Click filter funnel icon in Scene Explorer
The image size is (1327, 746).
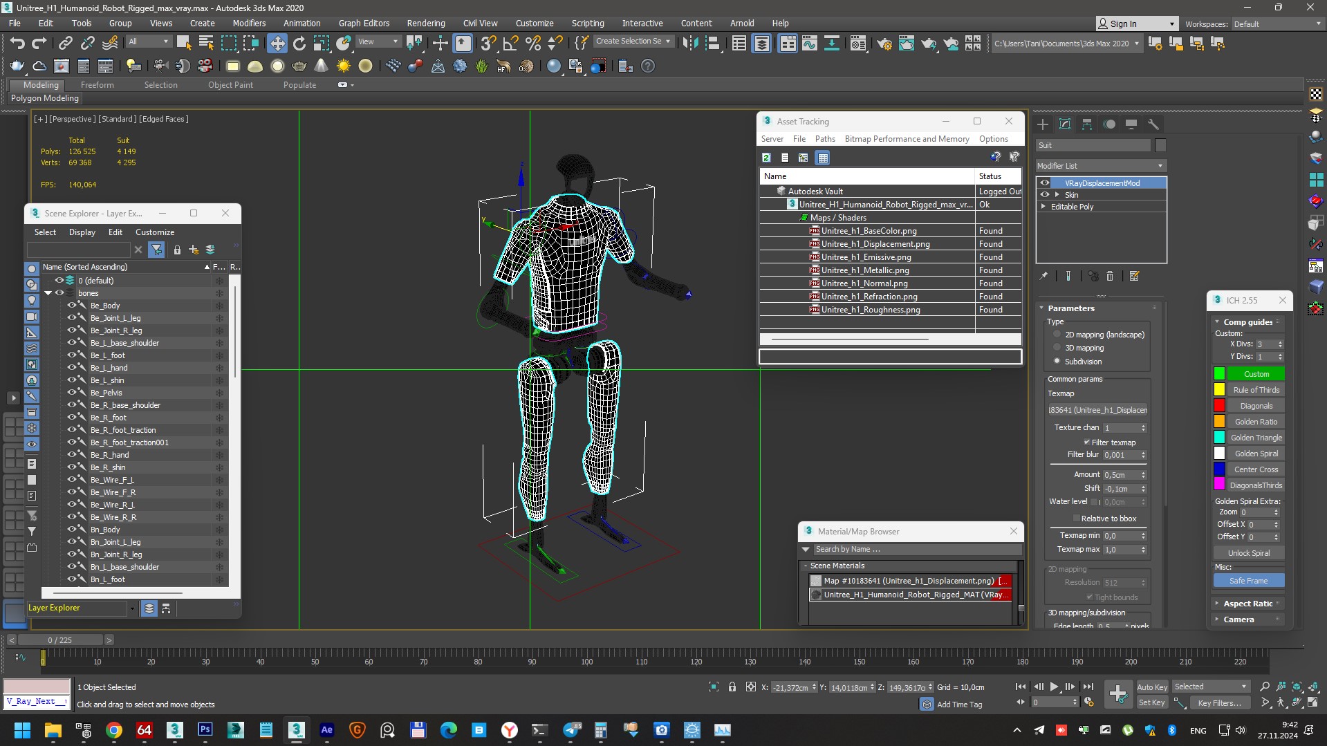(x=157, y=250)
